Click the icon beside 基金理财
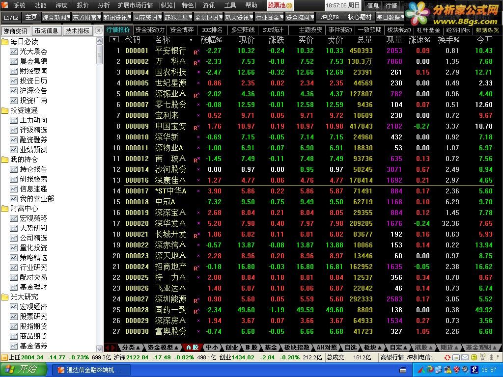 (x=13, y=287)
